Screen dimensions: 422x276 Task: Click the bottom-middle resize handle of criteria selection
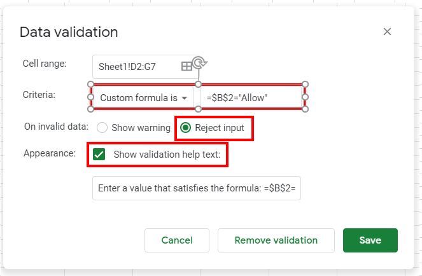pos(199,109)
